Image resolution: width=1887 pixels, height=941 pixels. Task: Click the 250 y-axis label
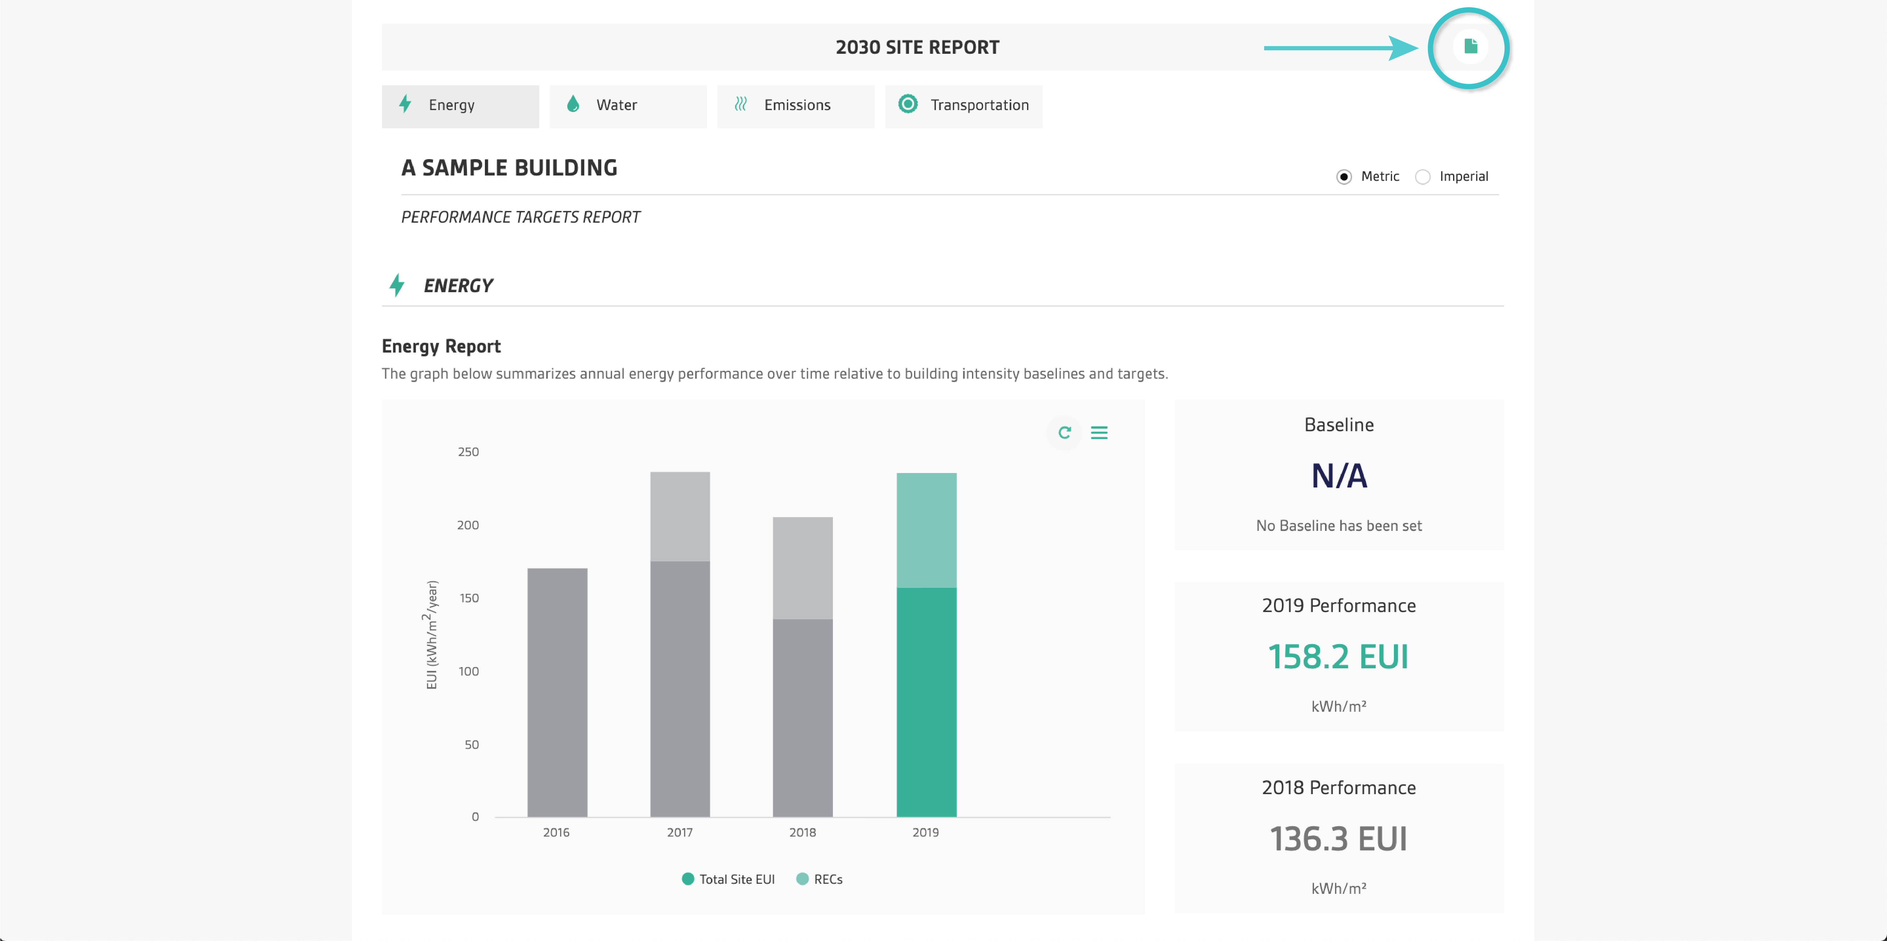pyautogui.click(x=469, y=452)
